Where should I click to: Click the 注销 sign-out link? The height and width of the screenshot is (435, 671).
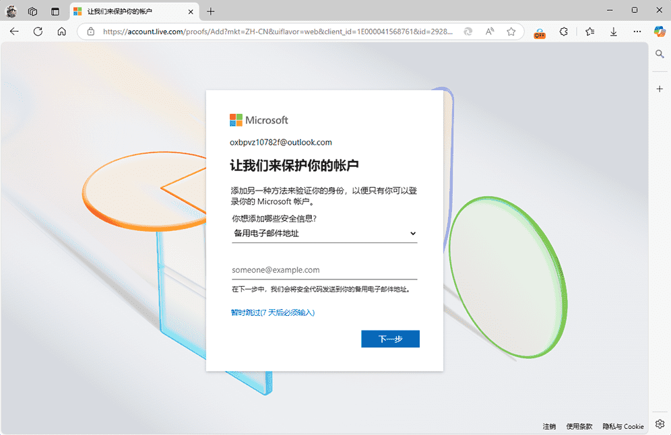tap(549, 426)
